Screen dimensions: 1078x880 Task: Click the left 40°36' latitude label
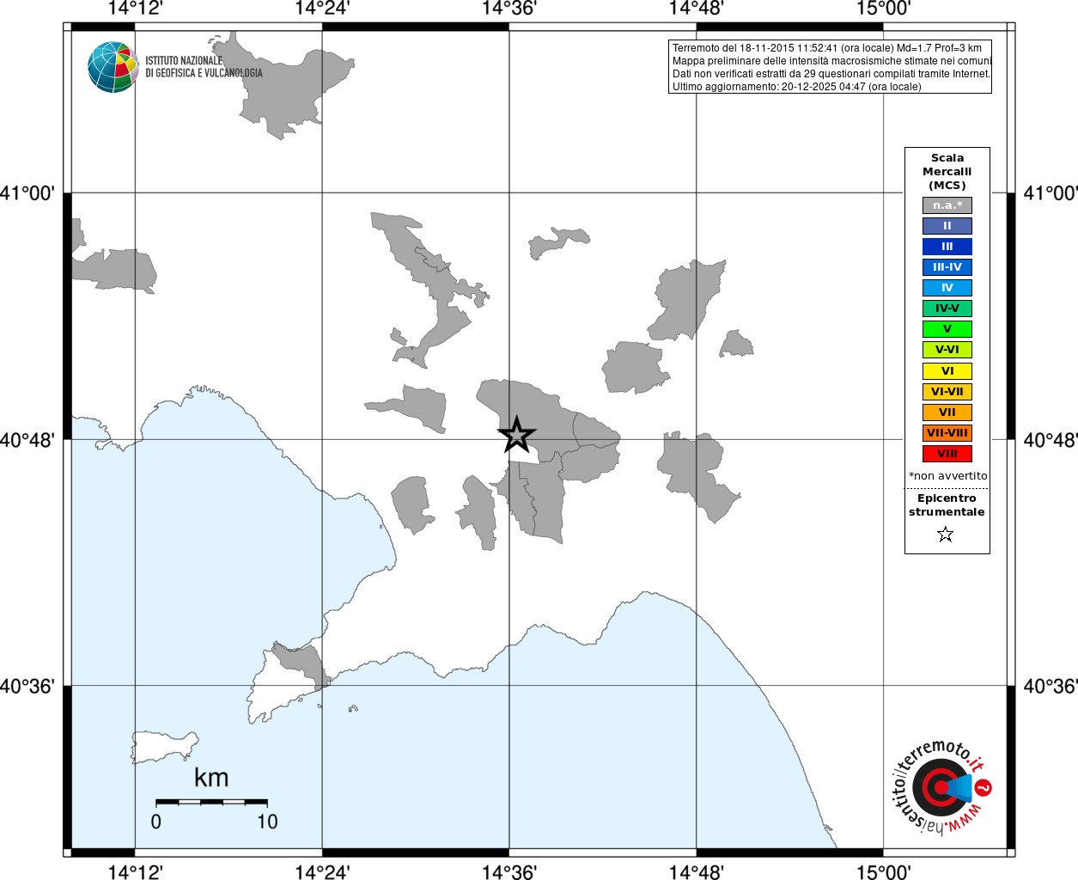[27, 687]
